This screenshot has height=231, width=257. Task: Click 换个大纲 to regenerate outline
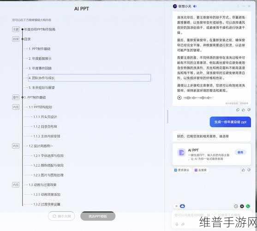point(61,216)
